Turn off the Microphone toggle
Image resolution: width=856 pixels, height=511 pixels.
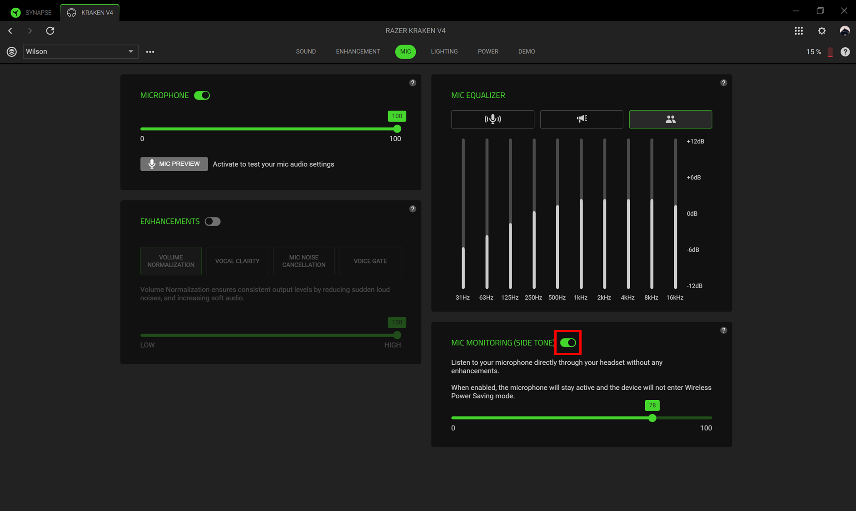(x=202, y=95)
